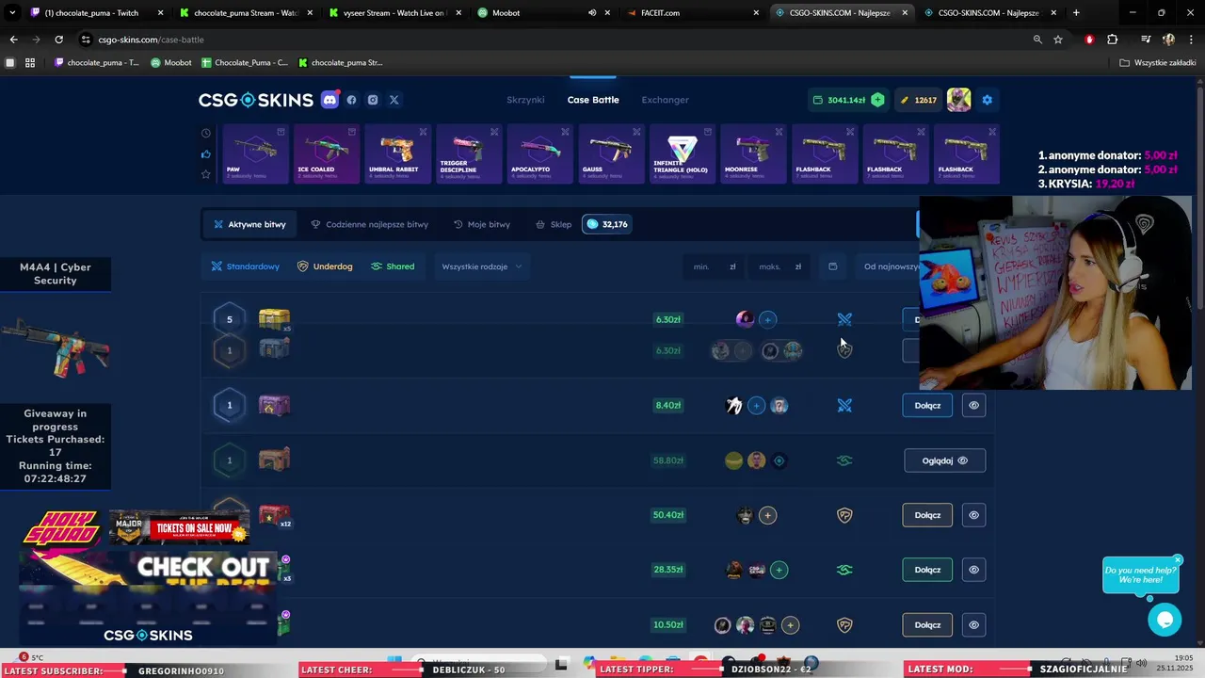The height and width of the screenshot is (678, 1205).
Task: Click the CSGO SKINS logo
Action: (x=255, y=100)
